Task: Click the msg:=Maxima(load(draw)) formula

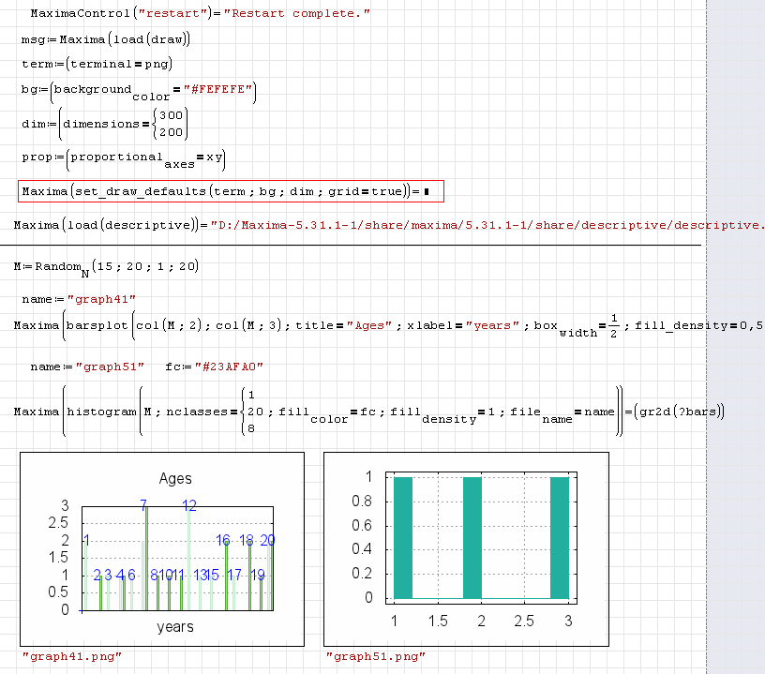Action: [x=106, y=39]
